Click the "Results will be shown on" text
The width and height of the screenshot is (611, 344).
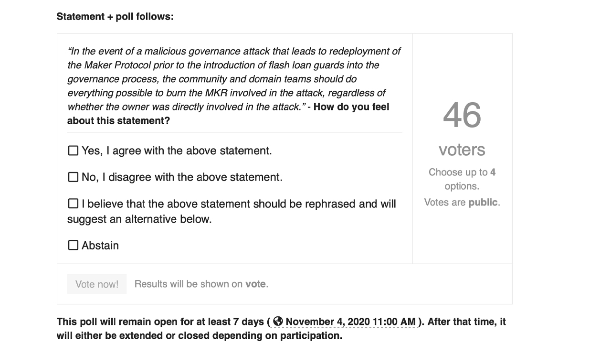click(190, 284)
